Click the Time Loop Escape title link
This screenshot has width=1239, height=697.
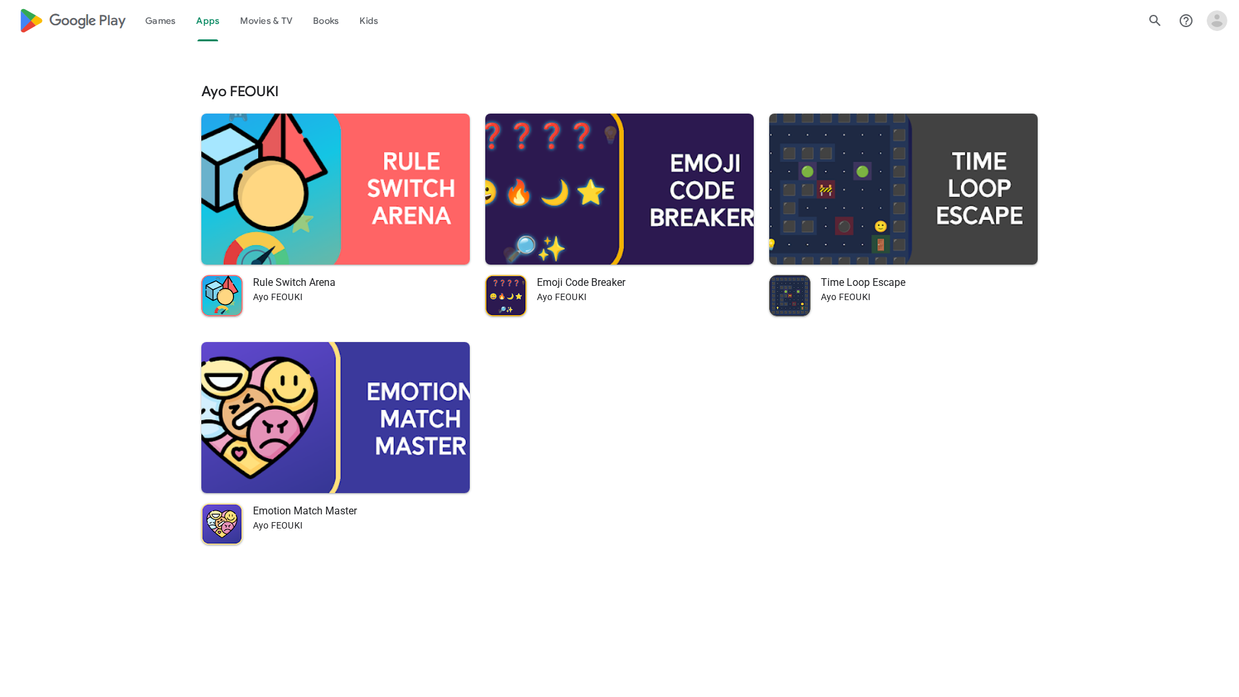[863, 283]
